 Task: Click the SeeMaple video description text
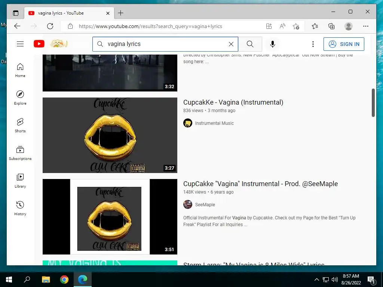pyautogui.click(x=269, y=221)
